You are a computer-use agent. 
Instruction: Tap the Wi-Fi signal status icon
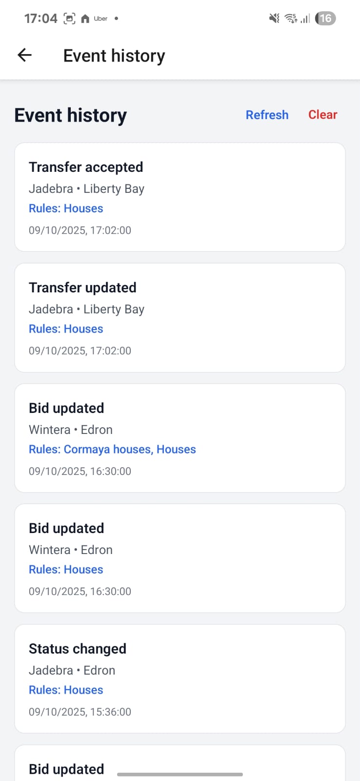[291, 19]
